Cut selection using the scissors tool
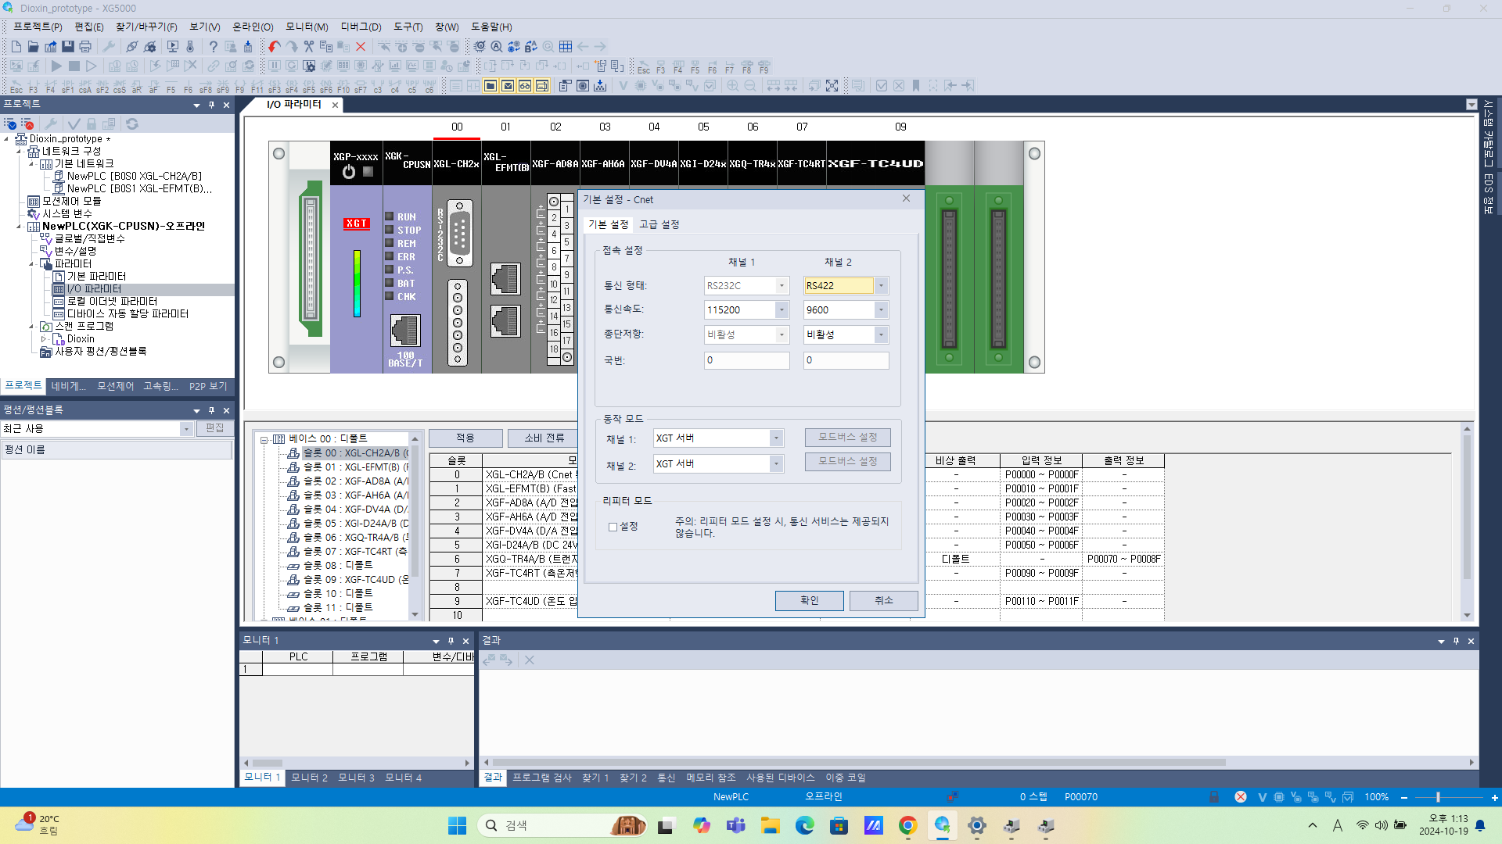 click(309, 46)
